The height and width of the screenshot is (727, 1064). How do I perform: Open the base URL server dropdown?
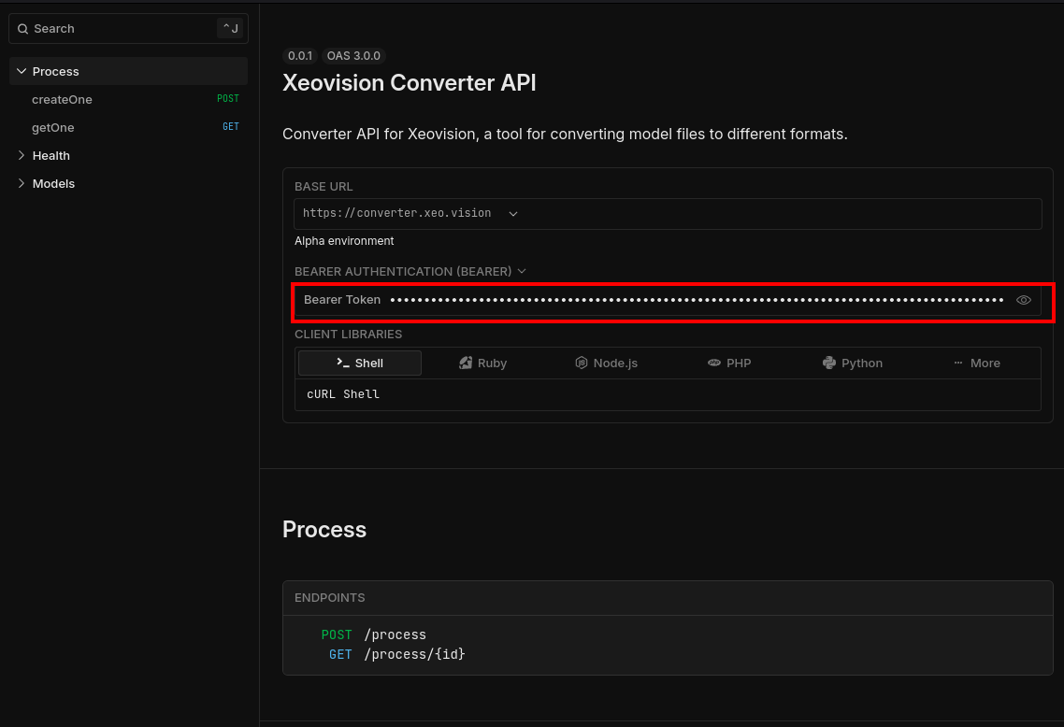tap(410, 213)
